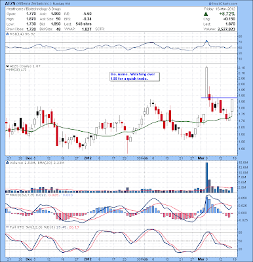Click the AEZS ticker symbol title
The height and width of the screenshot is (262, 253).
(x=10, y=4)
